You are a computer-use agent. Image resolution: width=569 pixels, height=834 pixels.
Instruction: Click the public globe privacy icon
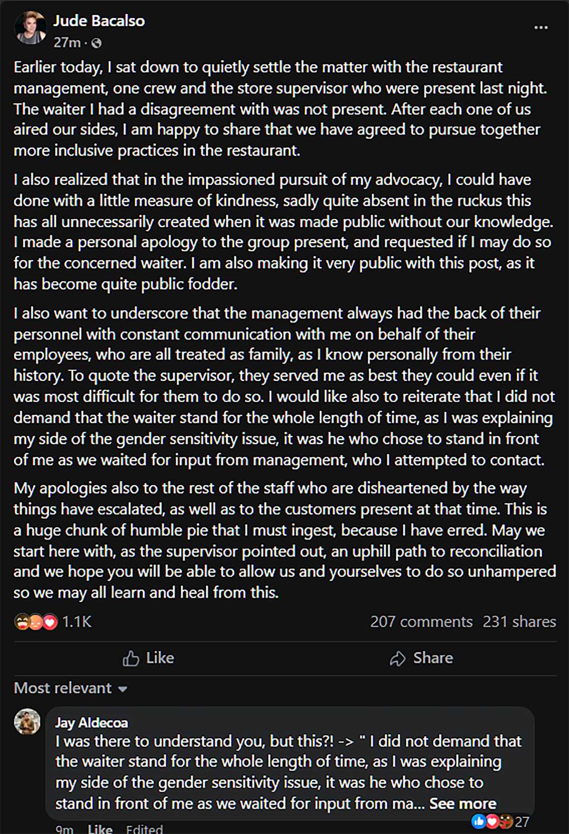point(97,43)
